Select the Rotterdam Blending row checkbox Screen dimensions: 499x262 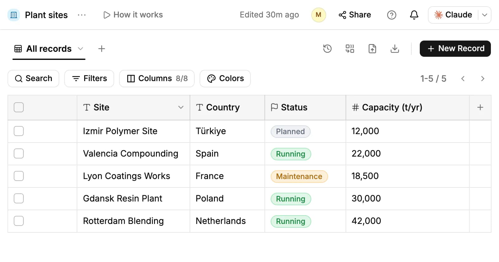coord(19,221)
